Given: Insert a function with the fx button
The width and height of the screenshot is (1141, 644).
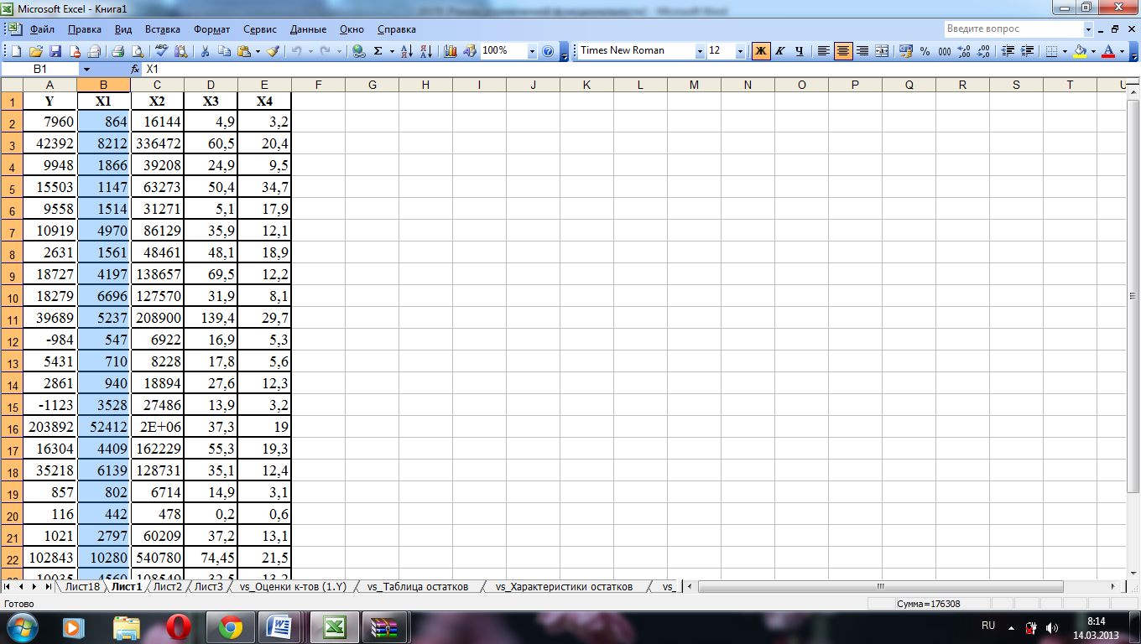Looking at the screenshot, I should tap(135, 69).
